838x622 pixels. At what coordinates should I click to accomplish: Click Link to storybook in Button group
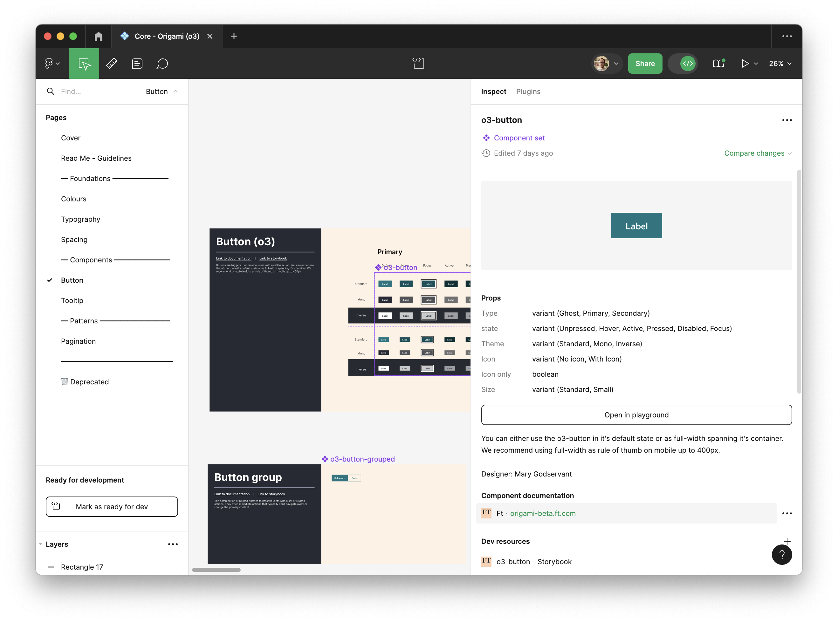[271, 494]
